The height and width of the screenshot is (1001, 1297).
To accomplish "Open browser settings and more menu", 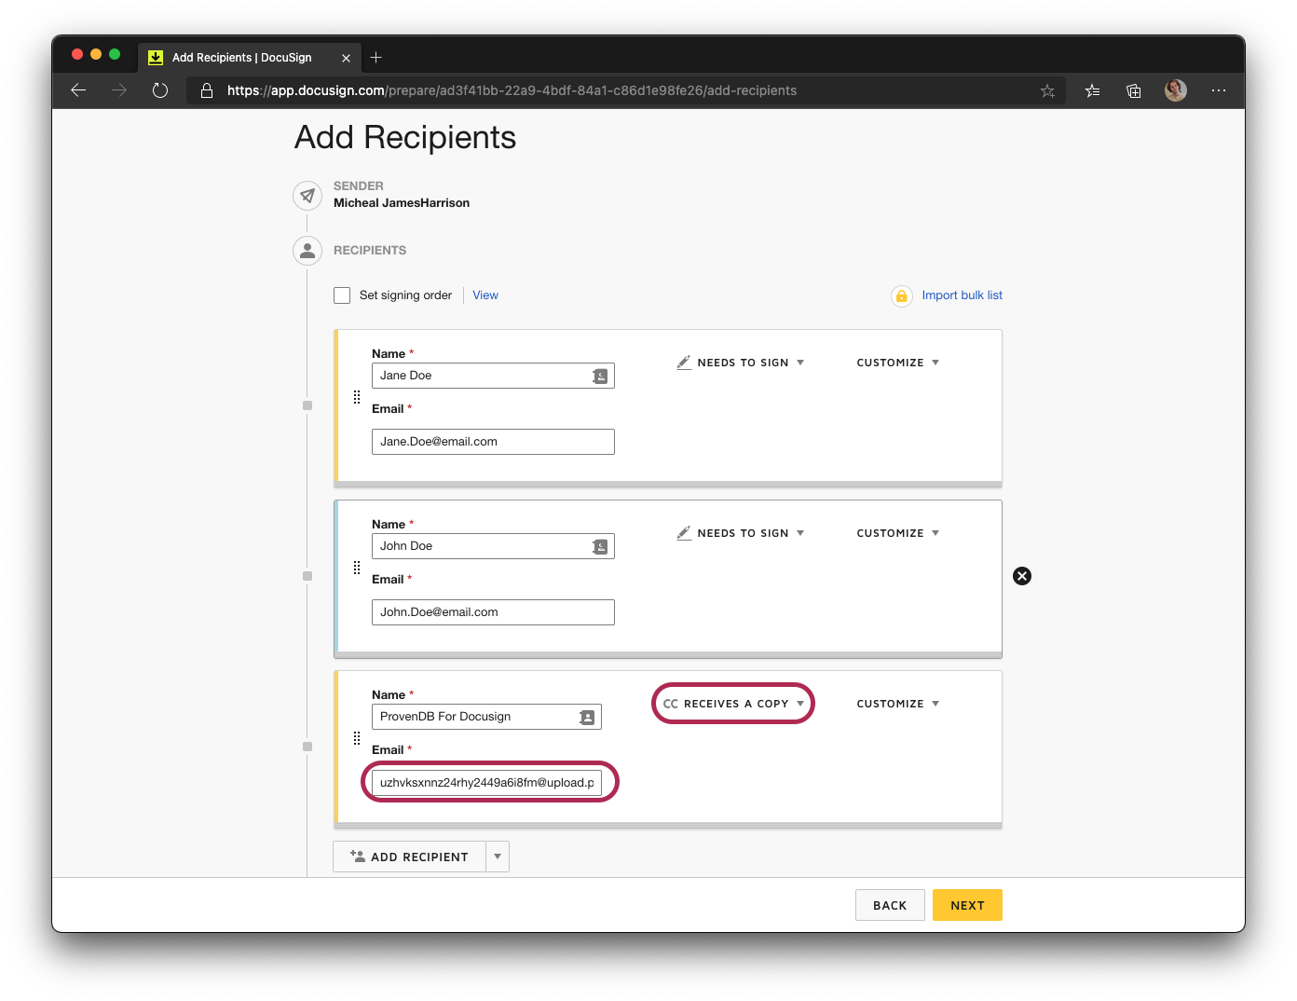I will click(1219, 90).
